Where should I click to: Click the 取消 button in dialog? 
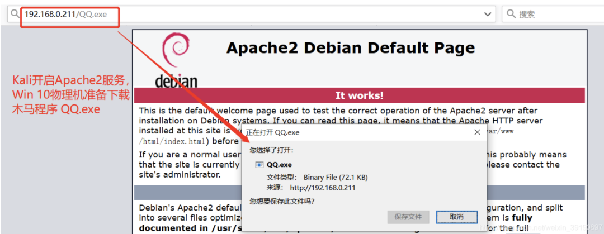(457, 217)
